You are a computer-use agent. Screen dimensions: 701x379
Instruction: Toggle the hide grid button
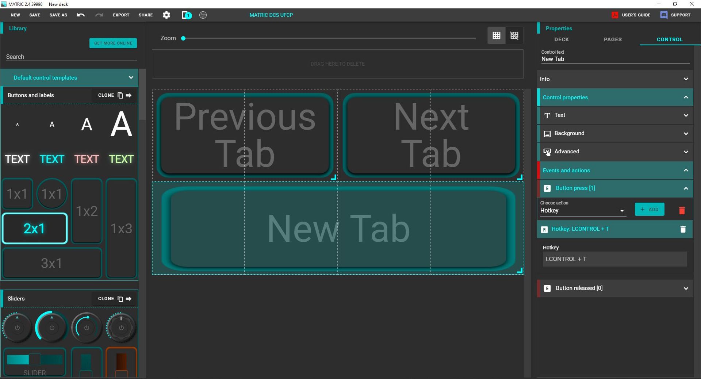click(x=514, y=35)
